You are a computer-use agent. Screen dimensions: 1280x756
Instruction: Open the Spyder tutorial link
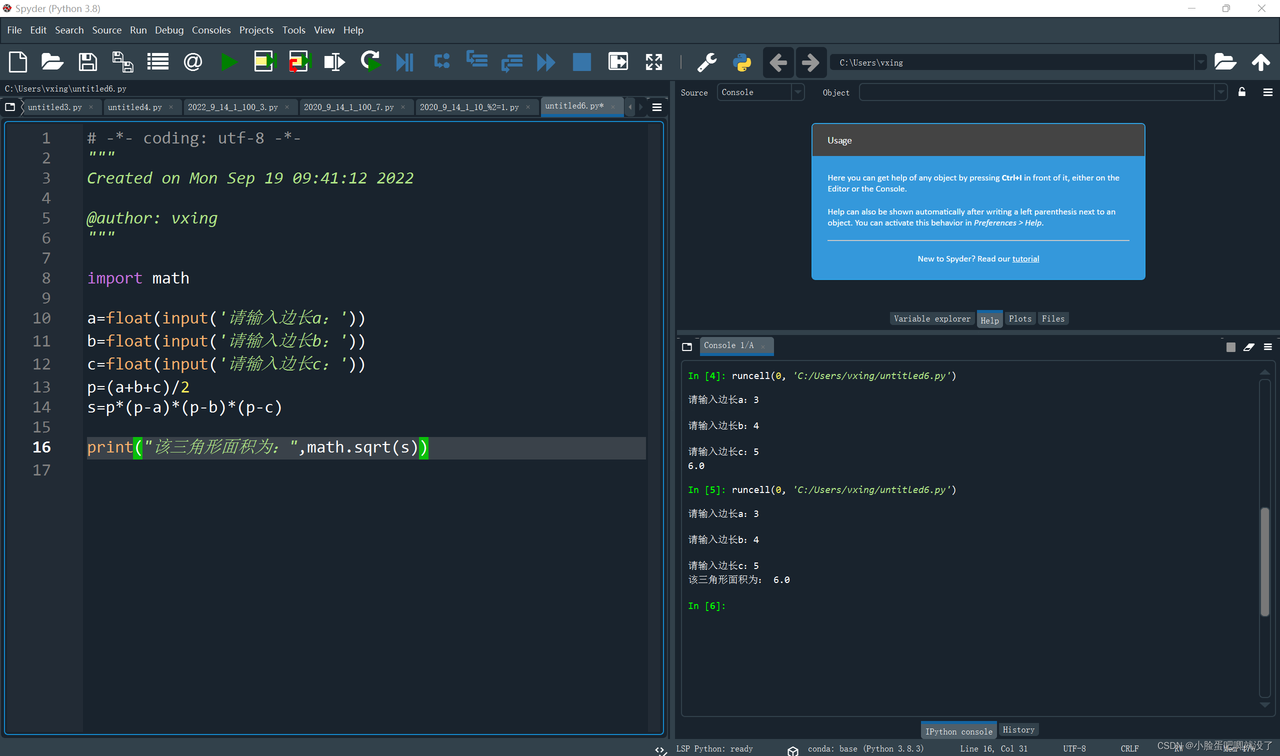[1025, 259]
